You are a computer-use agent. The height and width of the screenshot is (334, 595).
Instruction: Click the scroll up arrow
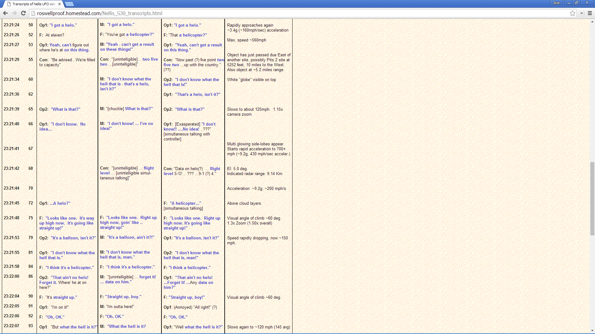pos(592,22)
